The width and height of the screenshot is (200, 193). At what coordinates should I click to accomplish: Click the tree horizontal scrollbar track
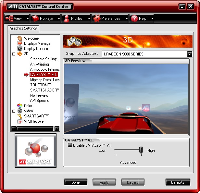(35, 129)
